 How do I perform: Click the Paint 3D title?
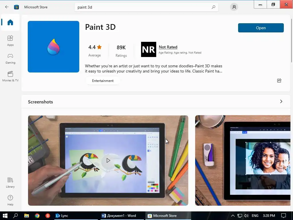point(100,27)
